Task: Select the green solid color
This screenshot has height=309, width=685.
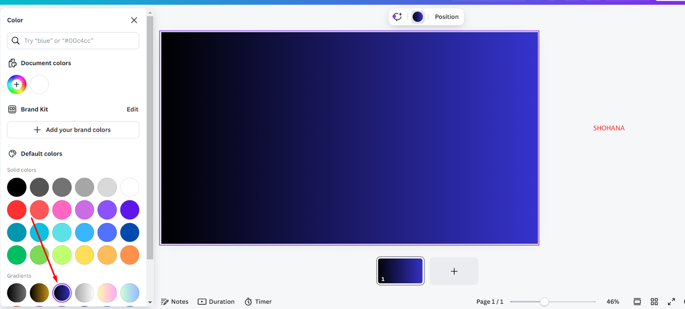Action: [17, 255]
